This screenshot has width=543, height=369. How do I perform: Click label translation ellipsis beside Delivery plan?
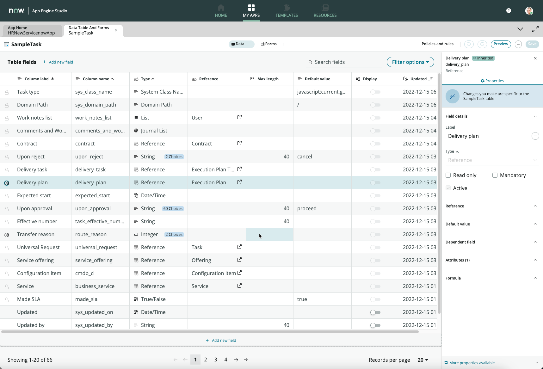click(535, 136)
